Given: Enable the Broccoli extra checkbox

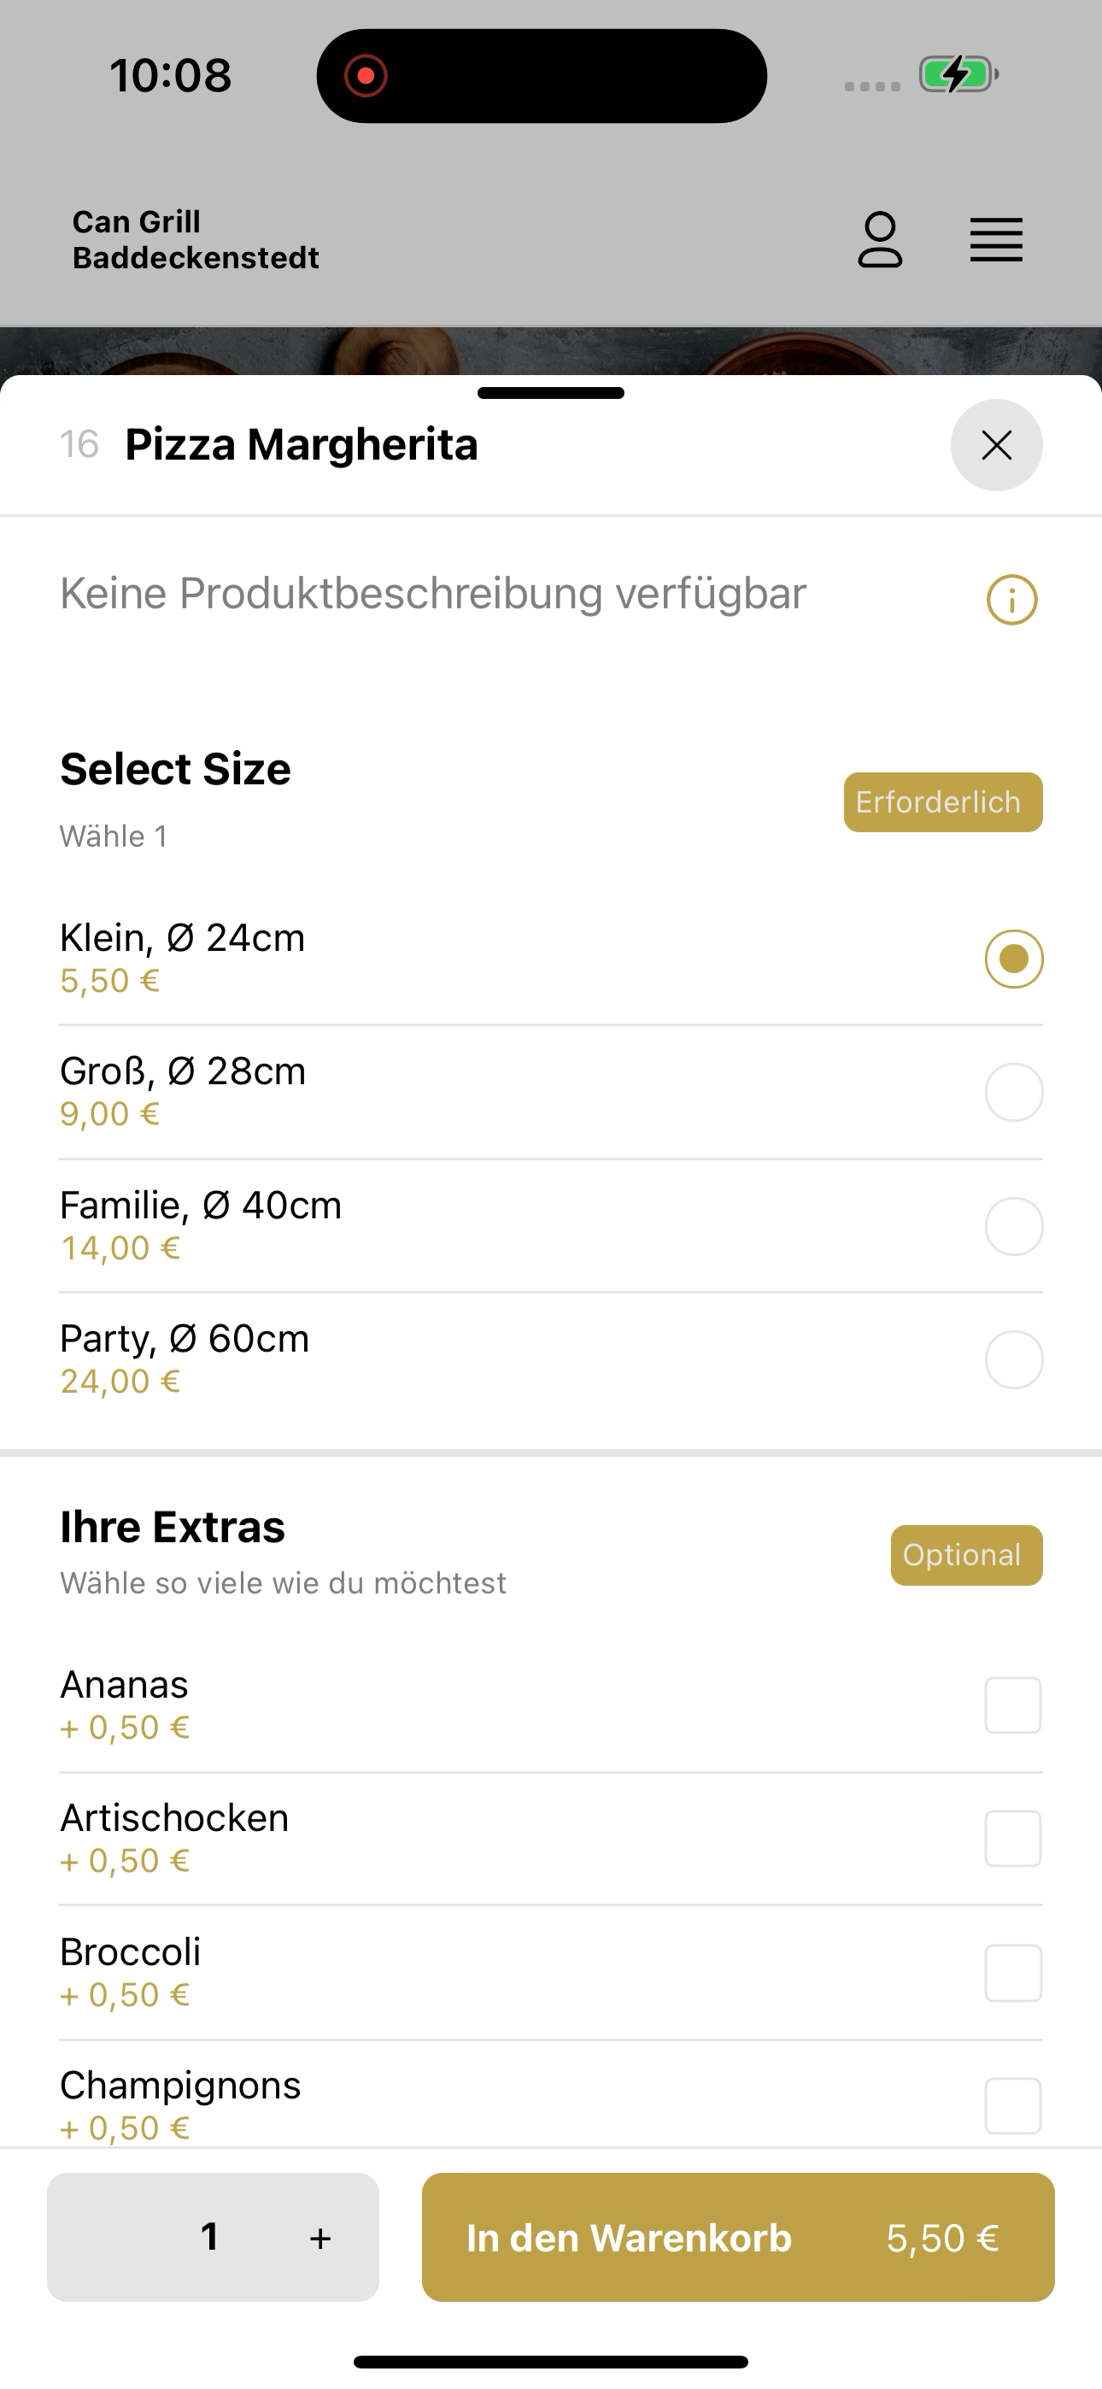Looking at the screenshot, I should [x=1013, y=1973].
